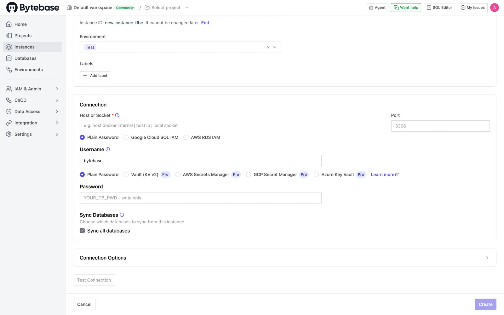The image size is (504, 315).
Task: Cancel instance creation
Action: [x=84, y=304]
